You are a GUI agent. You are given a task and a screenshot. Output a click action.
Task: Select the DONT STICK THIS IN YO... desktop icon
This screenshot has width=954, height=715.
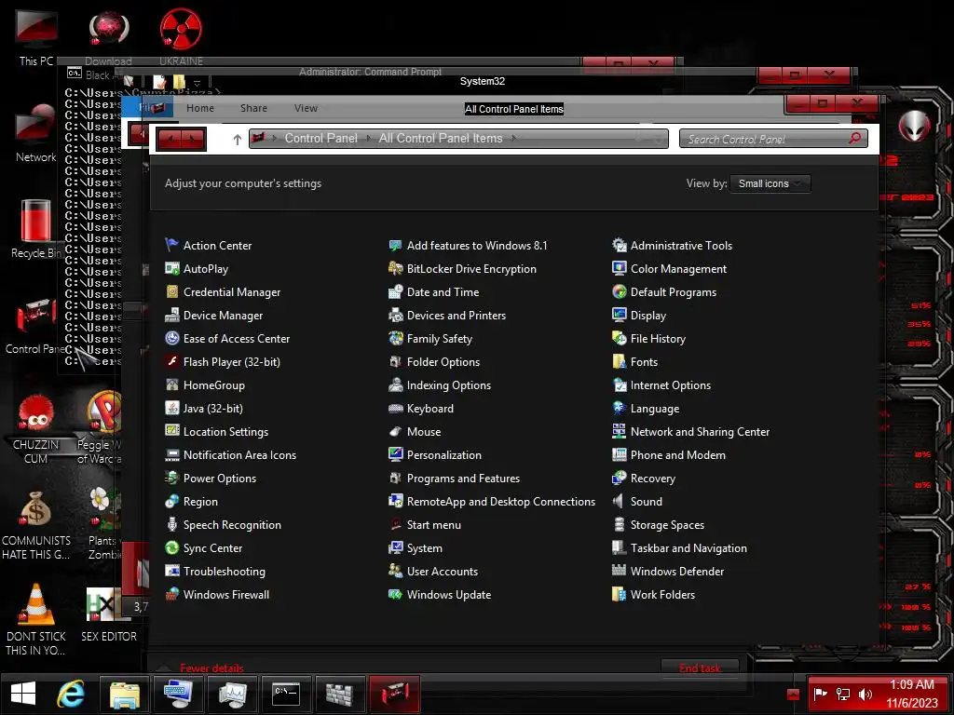[x=36, y=620]
